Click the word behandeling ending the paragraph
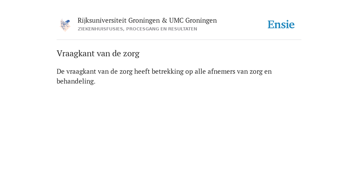The width and height of the screenshot is (358, 179). pyautogui.click(x=76, y=81)
